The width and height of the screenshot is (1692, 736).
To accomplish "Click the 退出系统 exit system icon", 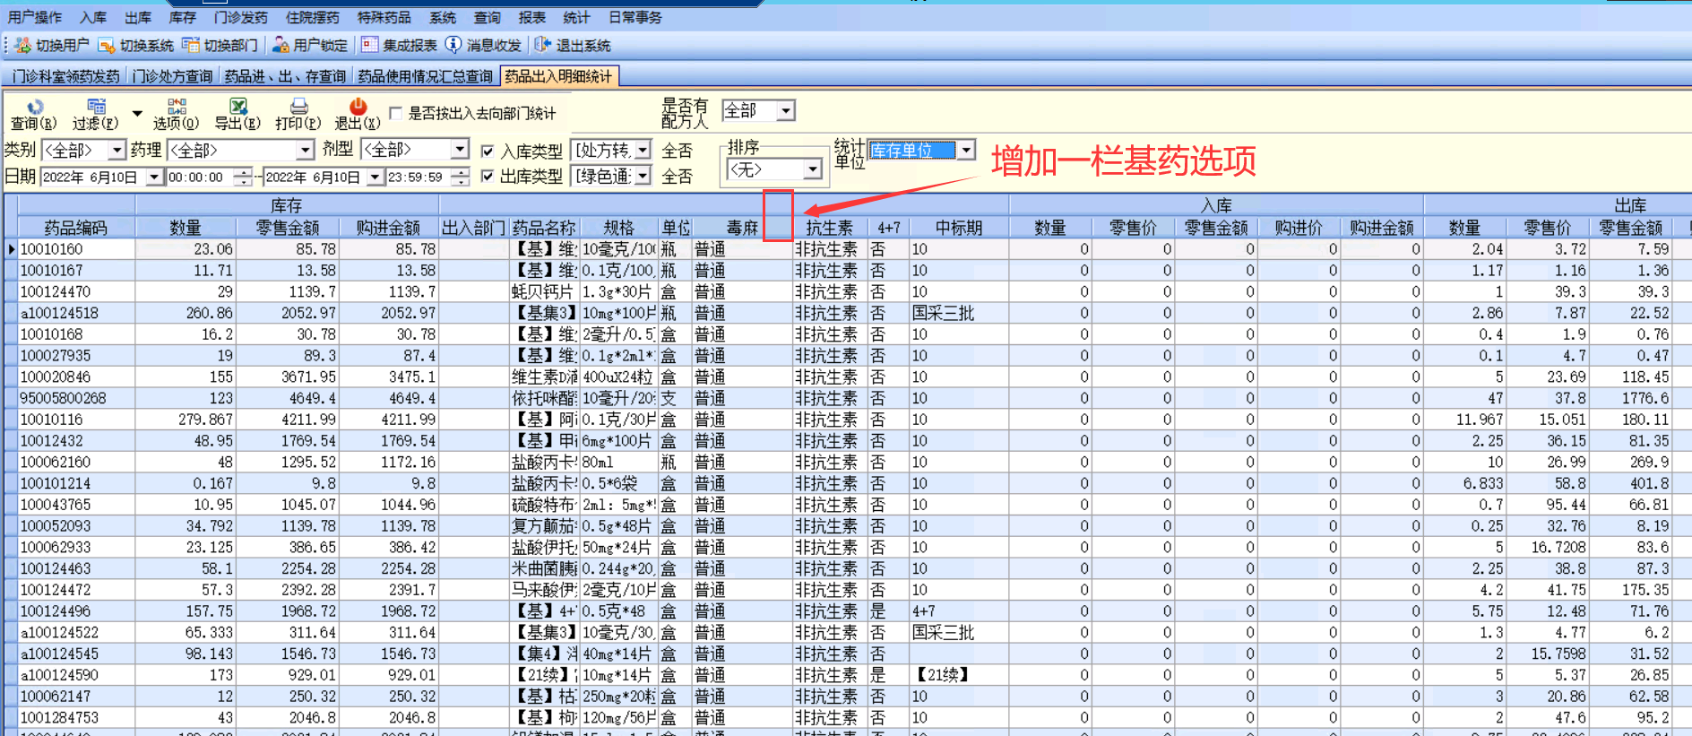I will coord(543,45).
